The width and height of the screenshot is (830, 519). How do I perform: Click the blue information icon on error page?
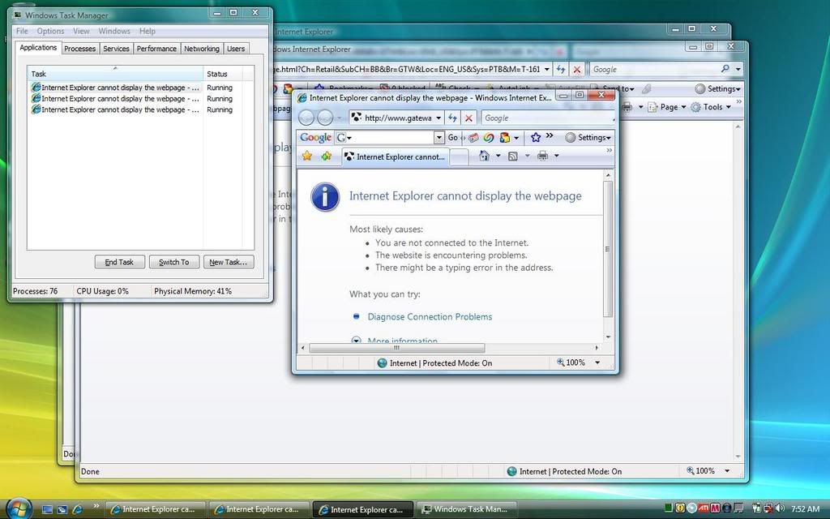pyautogui.click(x=325, y=197)
